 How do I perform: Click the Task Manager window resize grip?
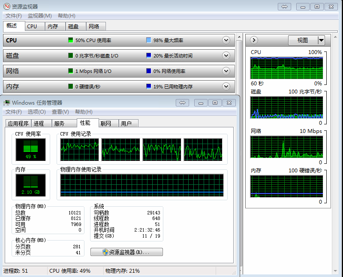[x=234, y=273]
